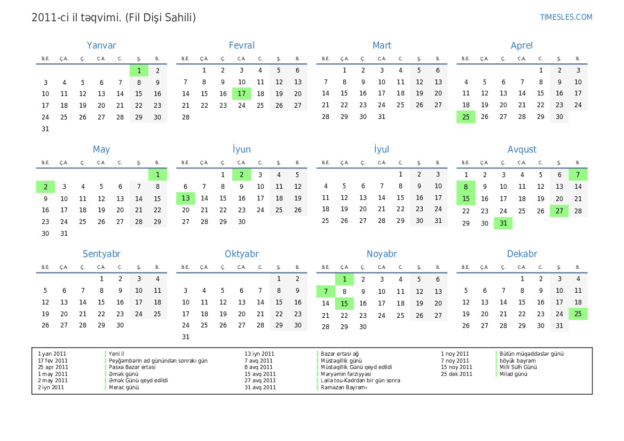
Task: Click legend entry 'Əmək günü'
Action: pos(123,374)
